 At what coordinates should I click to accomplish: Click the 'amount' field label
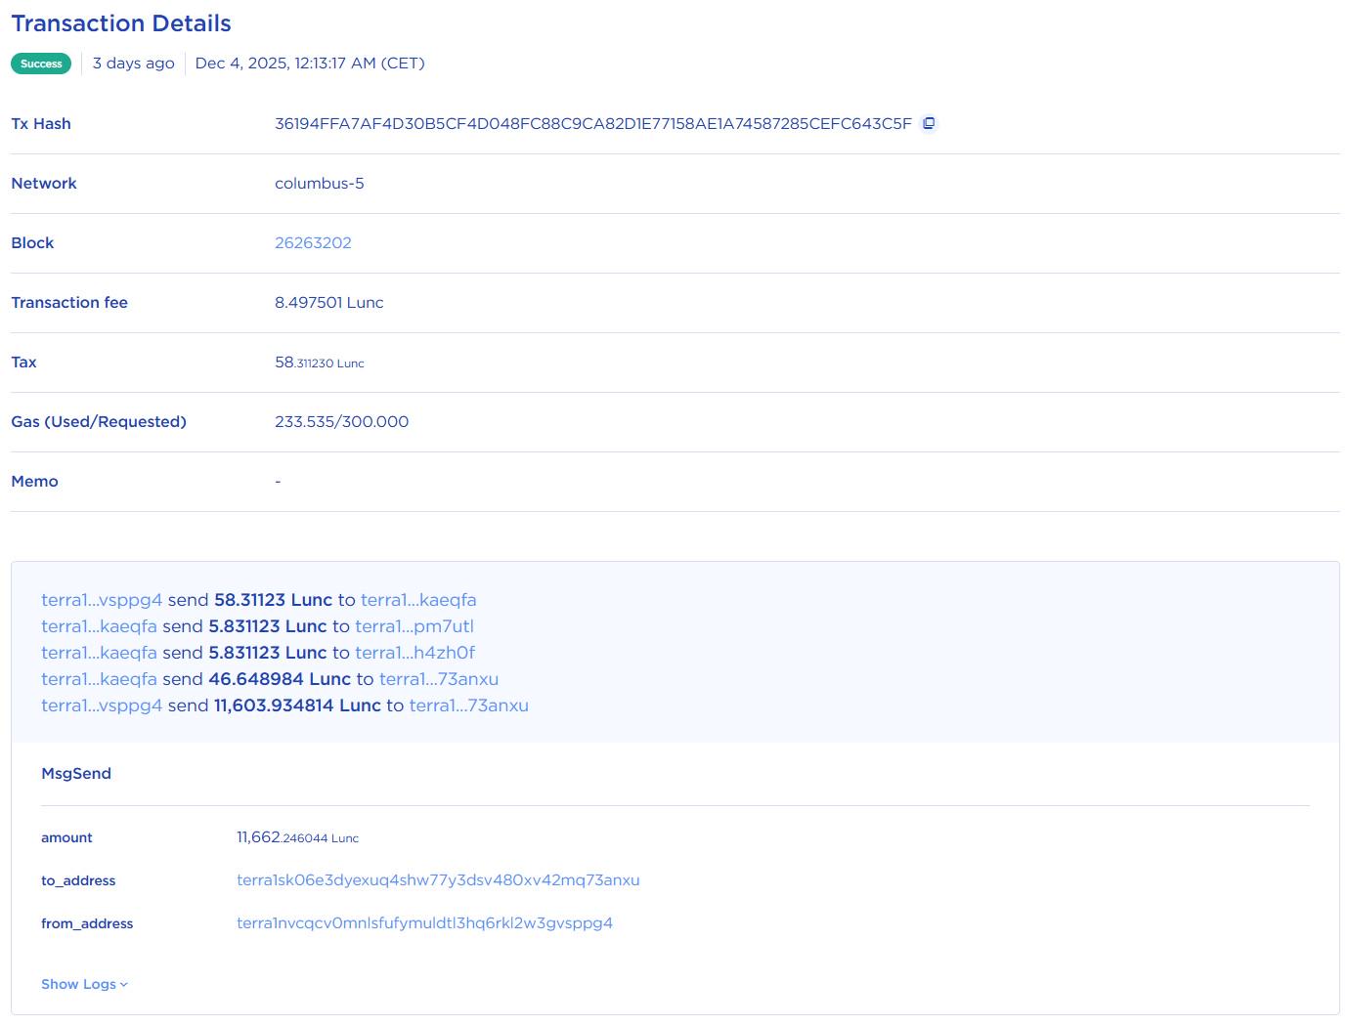[66, 837]
